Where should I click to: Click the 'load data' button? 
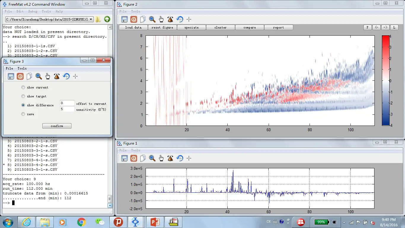pyautogui.click(x=133, y=27)
